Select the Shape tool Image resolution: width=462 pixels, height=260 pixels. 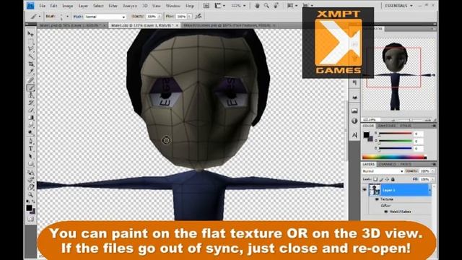[30, 164]
